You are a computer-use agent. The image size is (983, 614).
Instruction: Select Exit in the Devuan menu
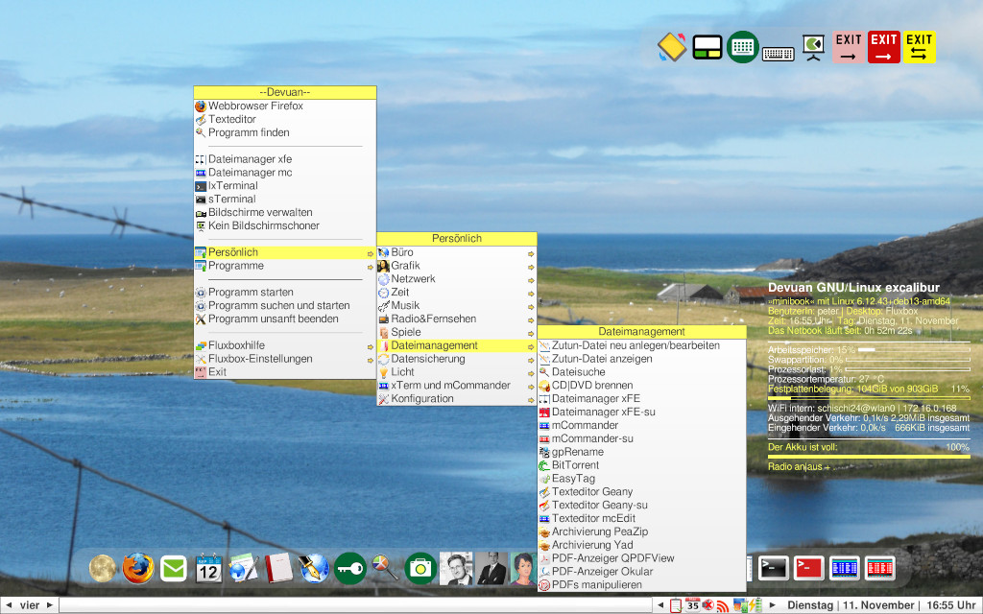pyautogui.click(x=218, y=372)
